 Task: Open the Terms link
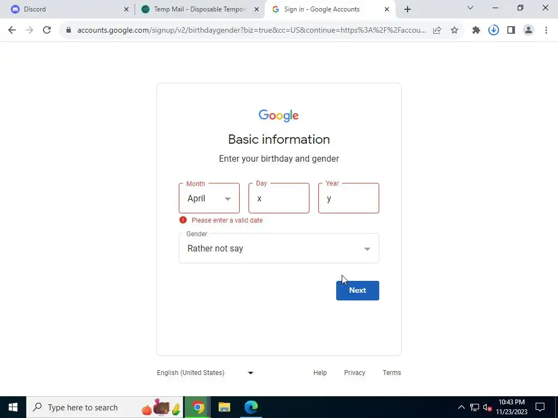tap(392, 372)
